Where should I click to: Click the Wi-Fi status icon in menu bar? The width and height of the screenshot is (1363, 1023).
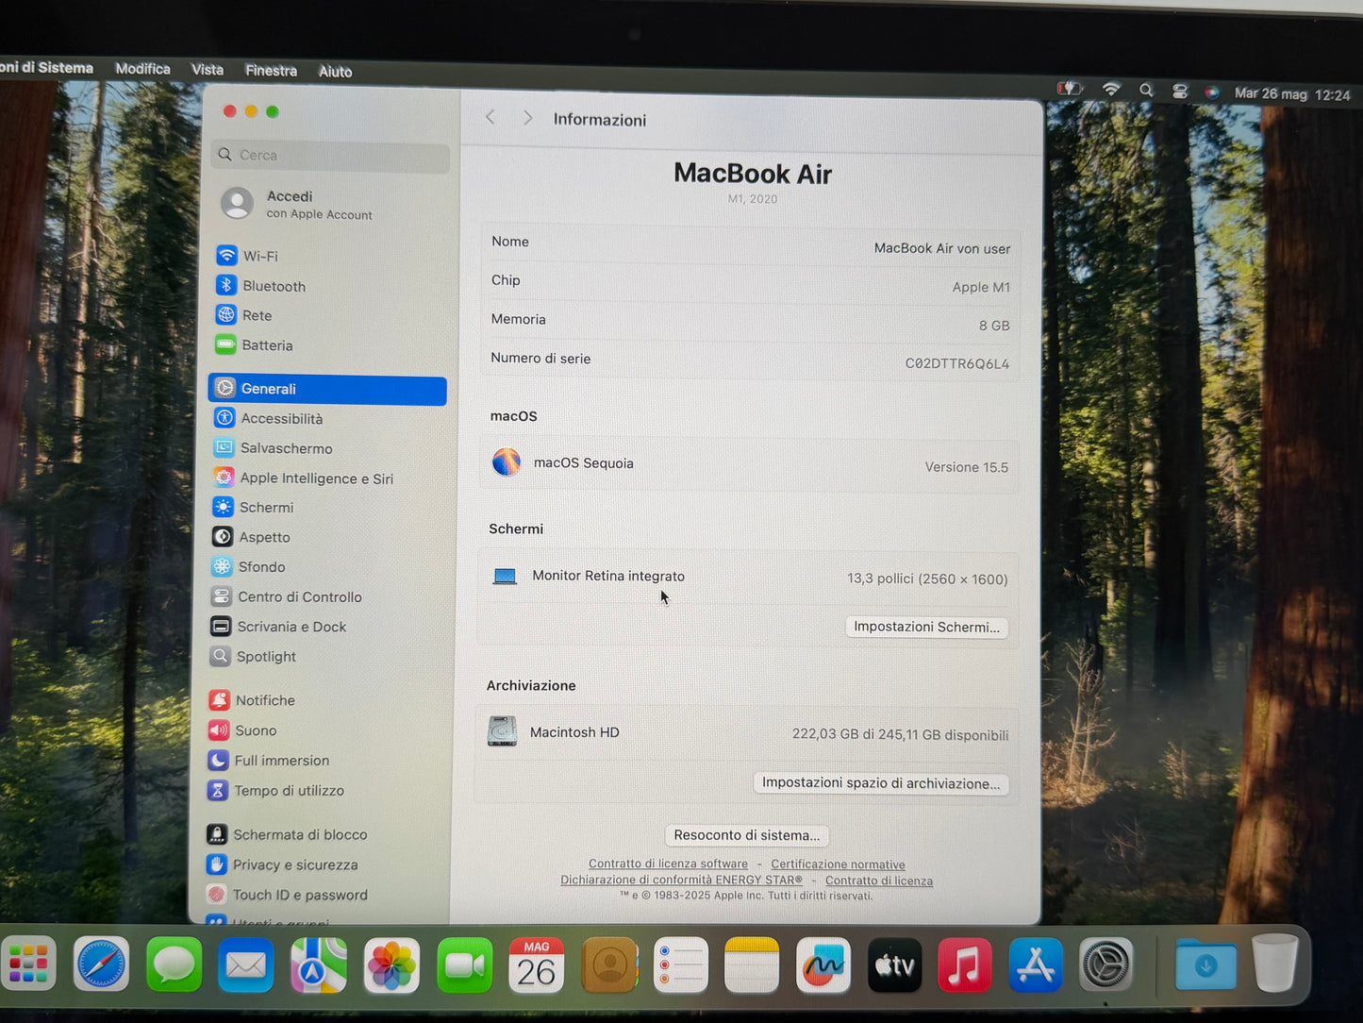(1111, 90)
